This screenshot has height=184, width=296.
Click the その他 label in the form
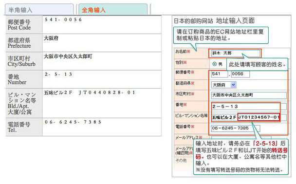[181, 160]
